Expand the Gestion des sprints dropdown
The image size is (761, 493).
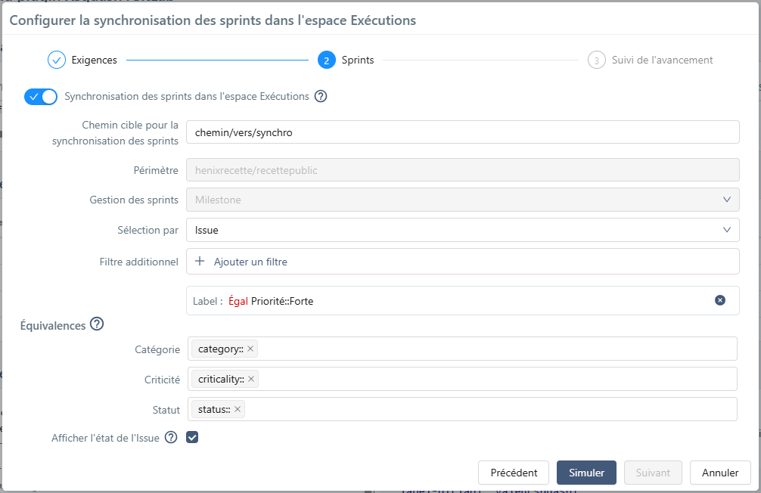pyautogui.click(x=462, y=200)
